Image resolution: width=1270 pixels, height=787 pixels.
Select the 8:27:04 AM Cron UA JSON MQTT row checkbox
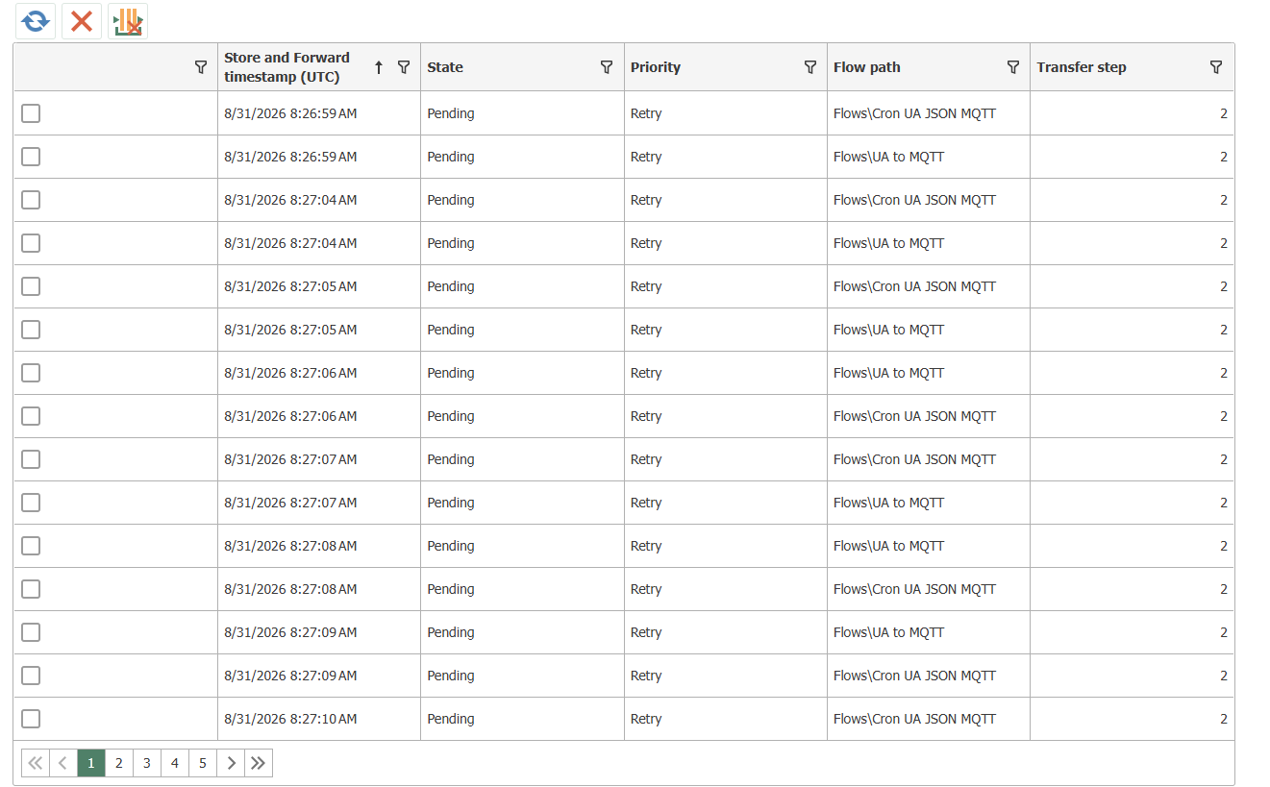tap(31, 200)
